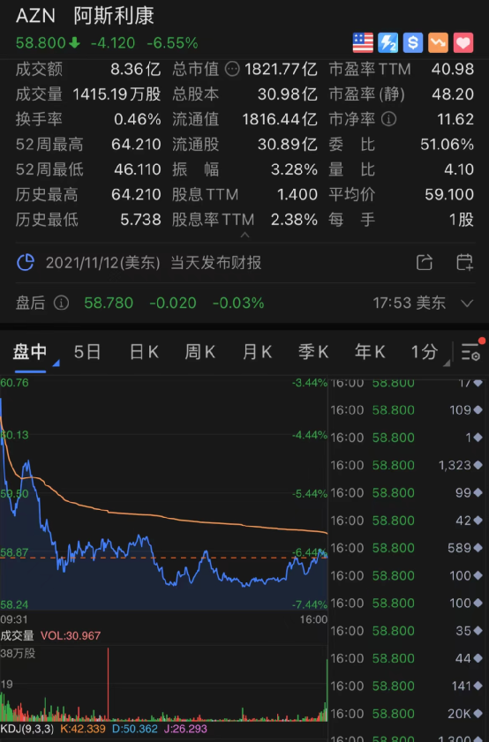Switch to the 年K chart tab
Image resolution: width=489 pixels, height=742 pixels.
[370, 352]
